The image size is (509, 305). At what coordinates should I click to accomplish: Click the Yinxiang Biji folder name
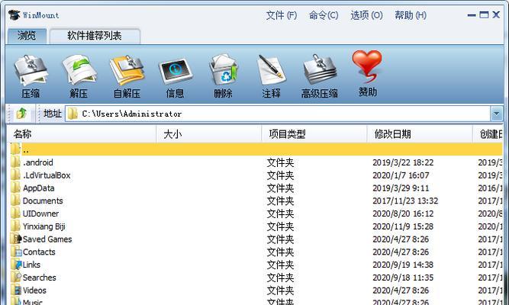click(43, 226)
